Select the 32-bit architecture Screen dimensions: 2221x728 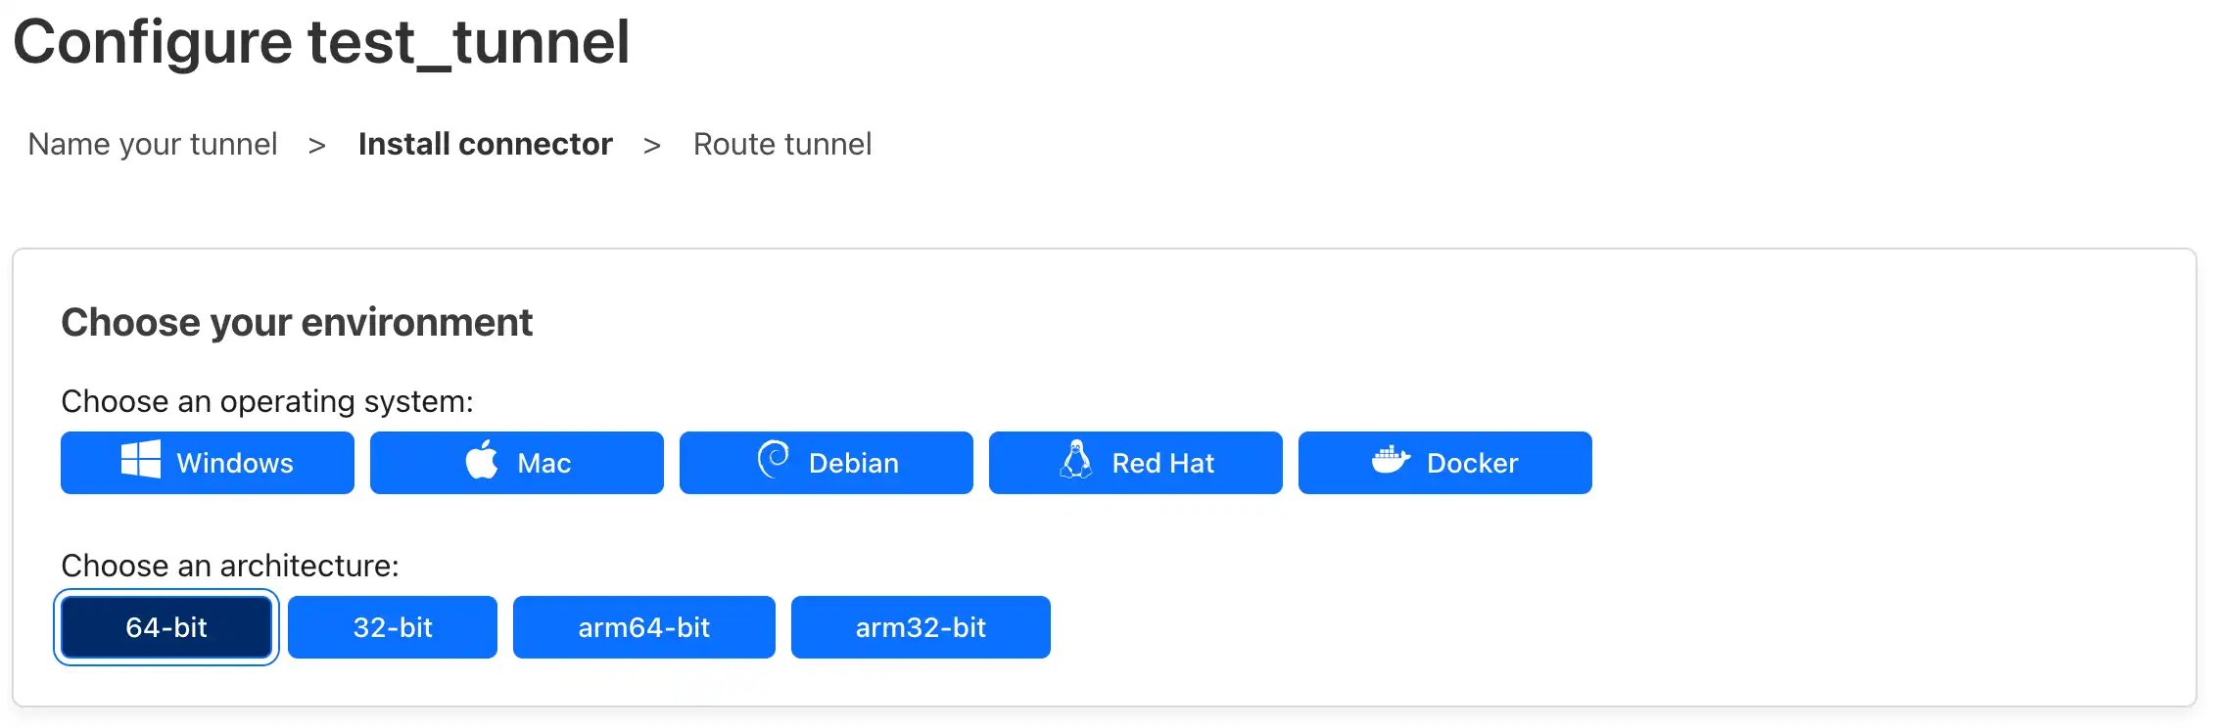(x=393, y=626)
